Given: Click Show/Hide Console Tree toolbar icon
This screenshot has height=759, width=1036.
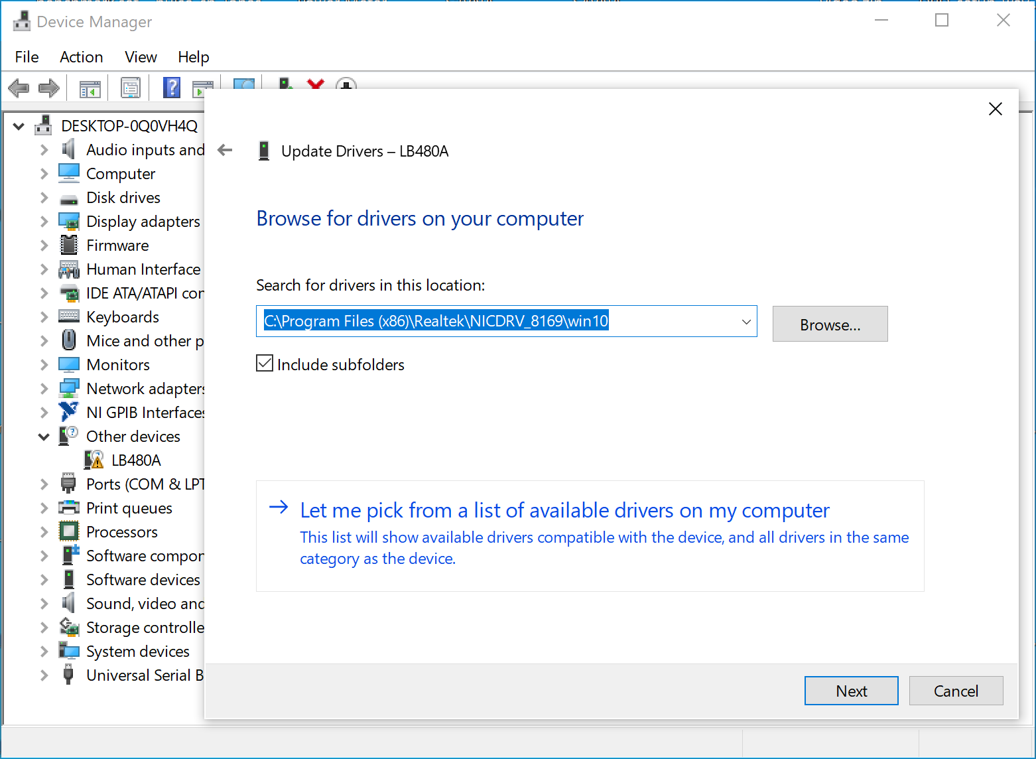Looking at the screenshot, I should 90,88.
